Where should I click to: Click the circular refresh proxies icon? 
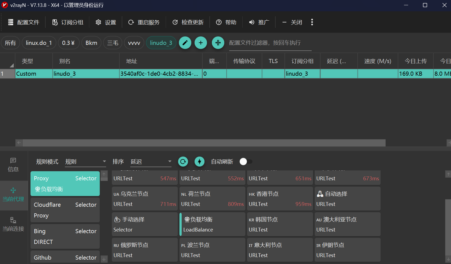pos(183,162)
